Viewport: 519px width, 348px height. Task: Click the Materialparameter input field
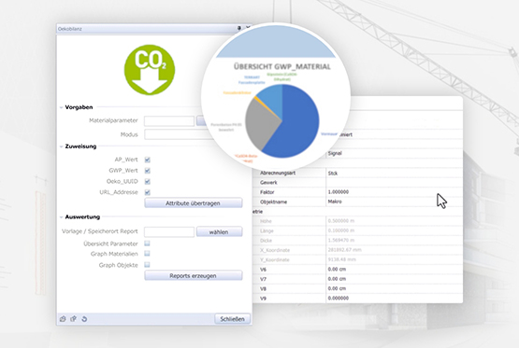pyautogui.click(x=169, y=121)
